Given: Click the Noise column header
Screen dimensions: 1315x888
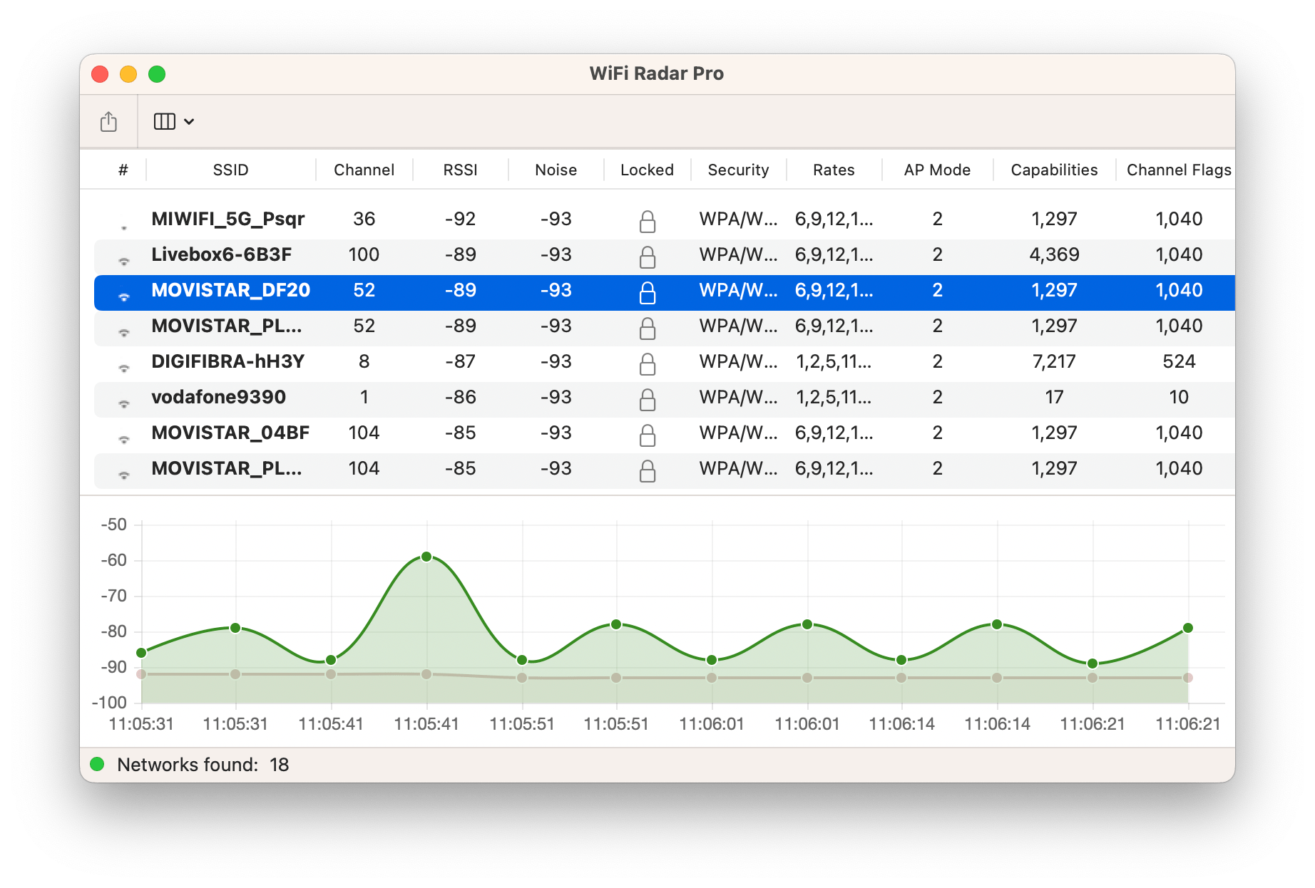Looking at the screenshot, I should coord(555,170).
